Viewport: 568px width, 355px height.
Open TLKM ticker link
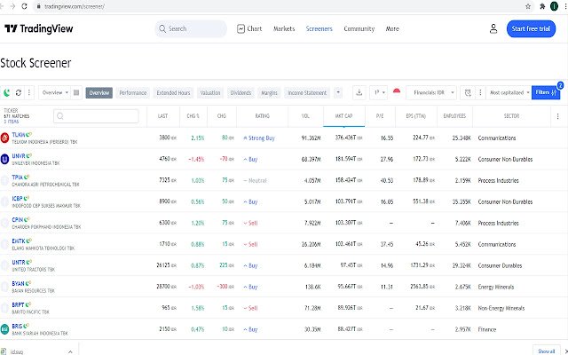(x=19, y=135)
